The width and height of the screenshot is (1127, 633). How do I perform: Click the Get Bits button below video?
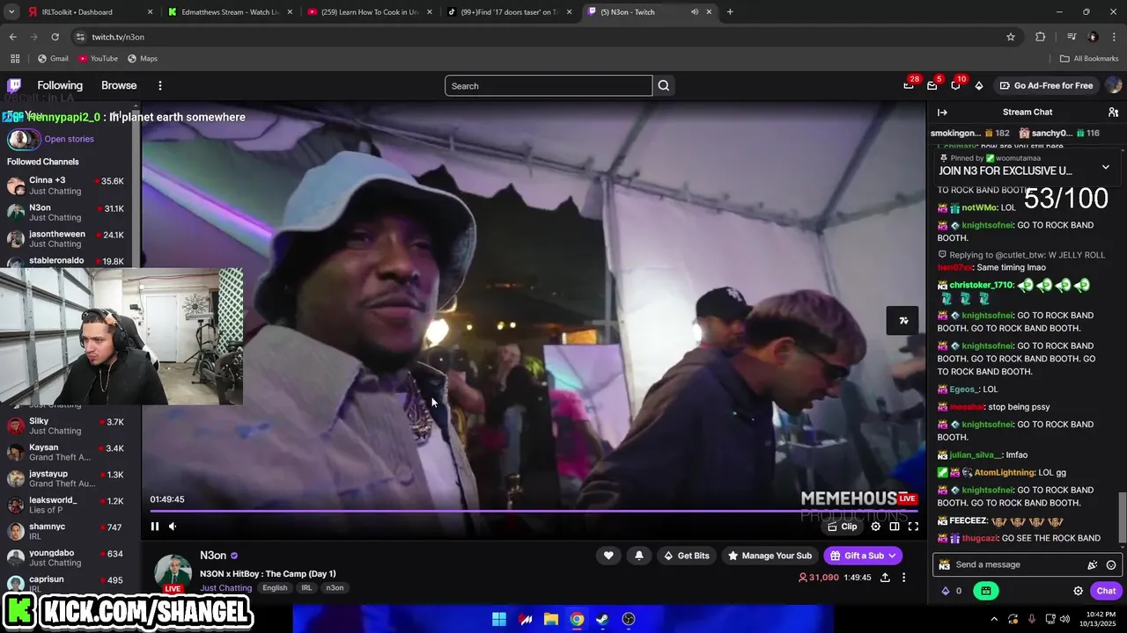click(x=687, y=556)
